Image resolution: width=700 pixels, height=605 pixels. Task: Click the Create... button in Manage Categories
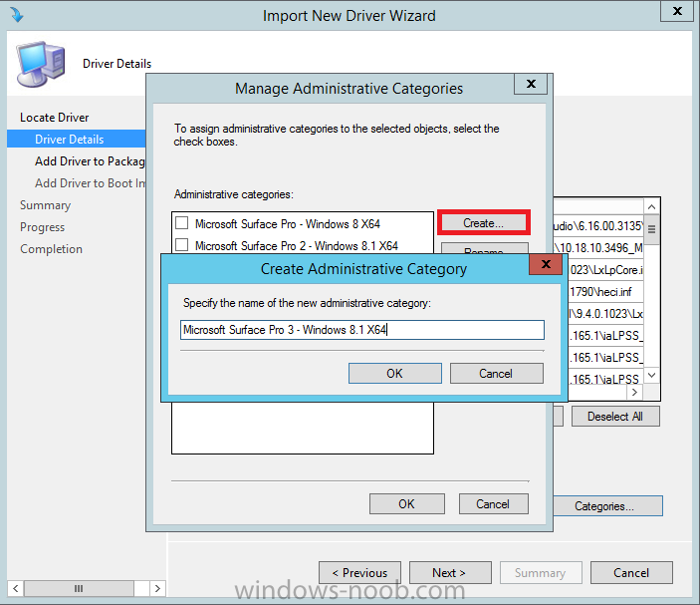pyautogui.click(x=484, y=222)
